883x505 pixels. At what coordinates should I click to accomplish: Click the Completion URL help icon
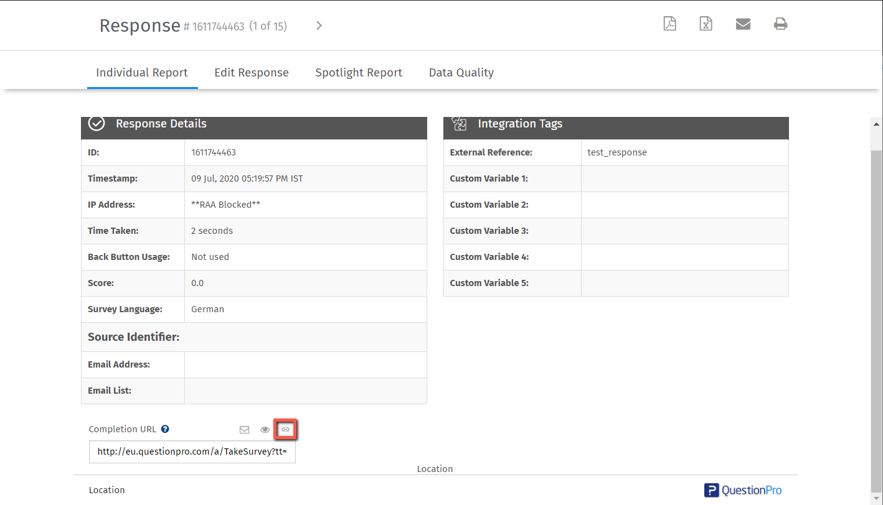(x=165, y=429)
